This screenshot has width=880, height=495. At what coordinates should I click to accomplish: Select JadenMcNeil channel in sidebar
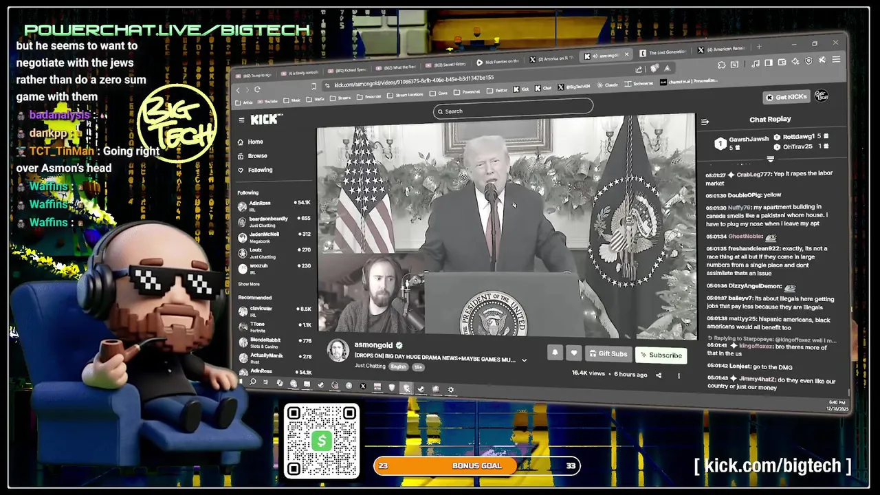click(x=274, y=237)
